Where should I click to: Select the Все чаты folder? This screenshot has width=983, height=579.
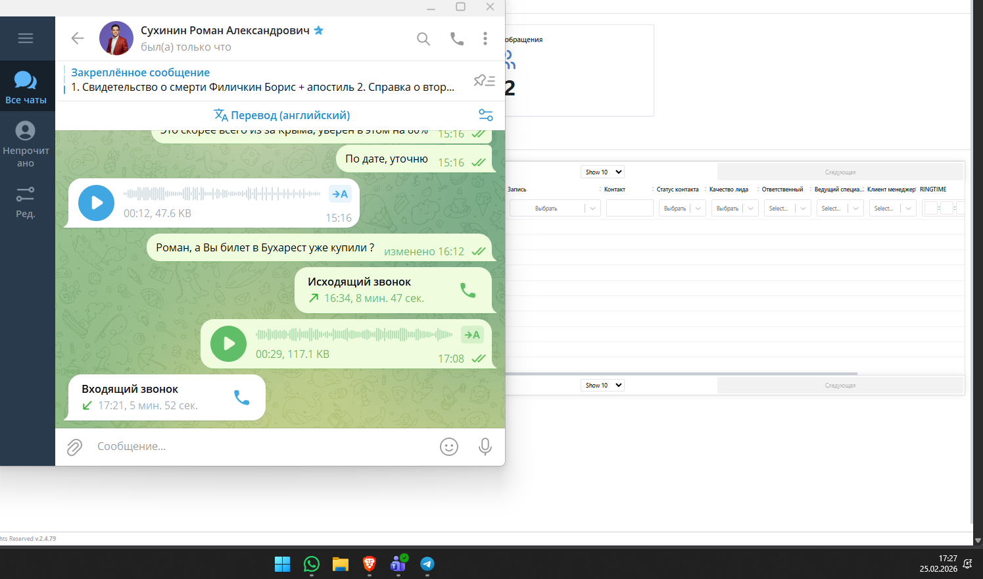coord(26,87)
